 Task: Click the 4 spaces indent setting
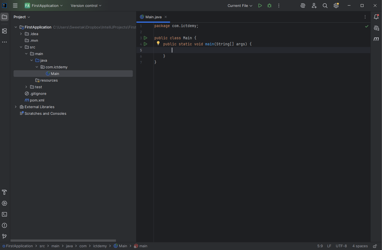(x=360, y=246)
